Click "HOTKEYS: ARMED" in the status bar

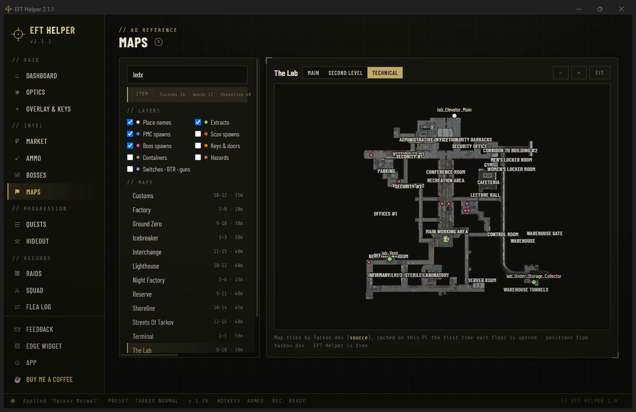(240, 401)
